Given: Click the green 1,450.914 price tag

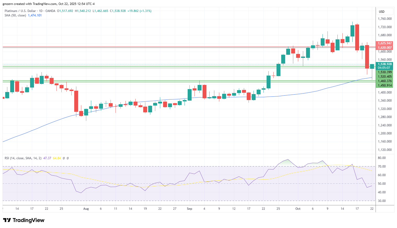Looking at the screenshot, I should click(x=385, y=85).
